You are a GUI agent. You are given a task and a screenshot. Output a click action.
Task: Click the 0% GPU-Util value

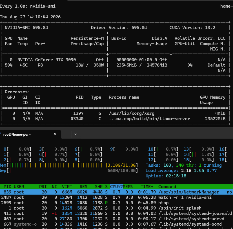[x=190, y=65]
